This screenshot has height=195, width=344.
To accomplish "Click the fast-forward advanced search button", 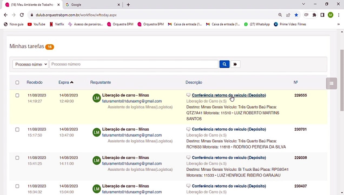I will tap(235, 64).
